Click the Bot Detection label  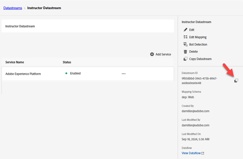pyautogui.click(x=198, y=44)
